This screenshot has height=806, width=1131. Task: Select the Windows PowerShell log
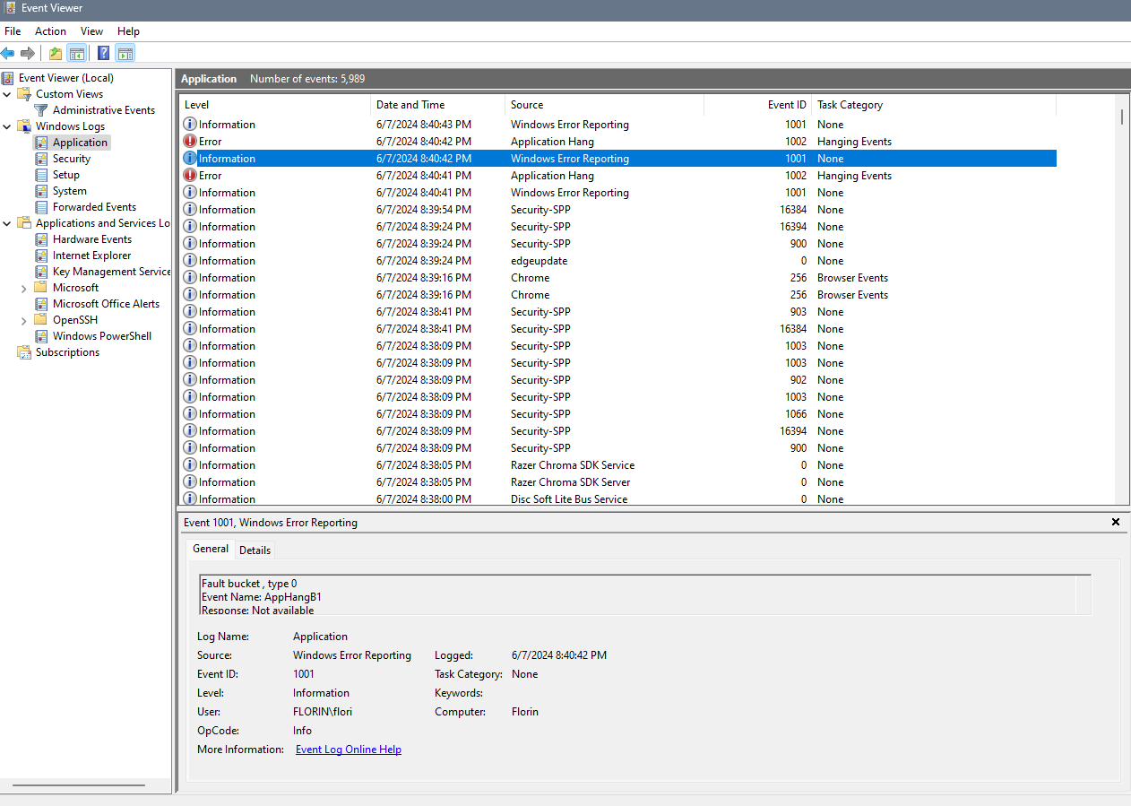tap(101, 336)
